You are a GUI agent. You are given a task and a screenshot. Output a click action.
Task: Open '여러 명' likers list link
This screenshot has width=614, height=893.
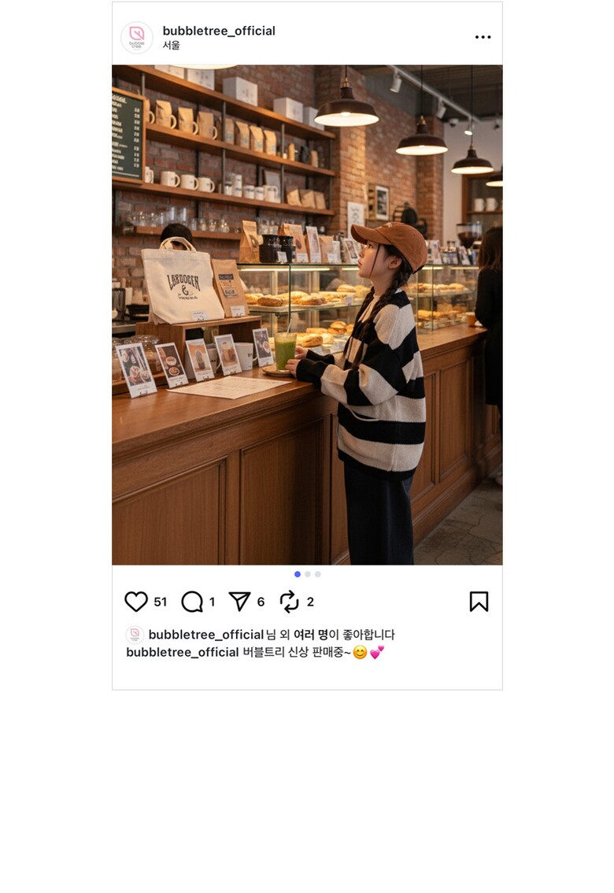(311, 635)
